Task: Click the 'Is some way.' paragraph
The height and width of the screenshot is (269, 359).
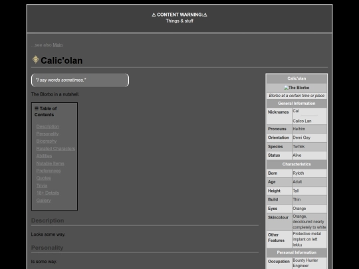Action: pos(44,262)
